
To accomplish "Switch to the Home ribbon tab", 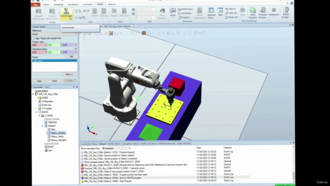I will tap(46, 5).
